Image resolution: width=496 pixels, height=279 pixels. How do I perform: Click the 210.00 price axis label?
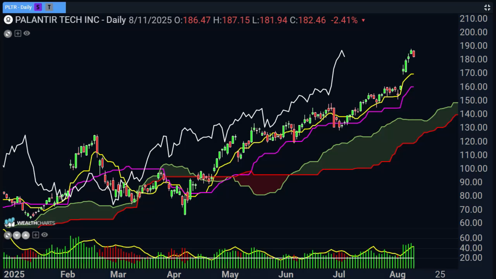tap(474, 19)
